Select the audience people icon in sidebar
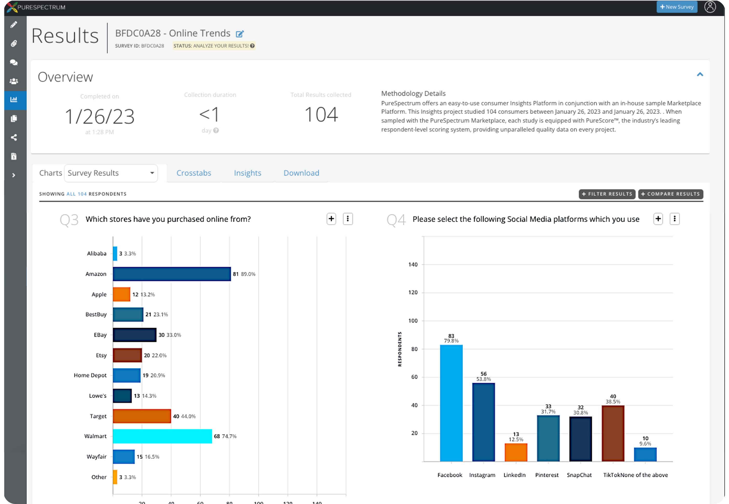 point(14,81)
